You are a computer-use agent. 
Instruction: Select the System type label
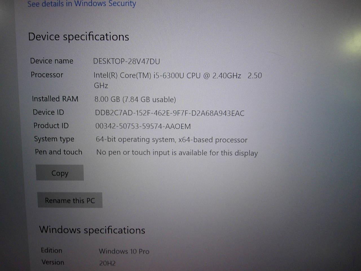54,139
